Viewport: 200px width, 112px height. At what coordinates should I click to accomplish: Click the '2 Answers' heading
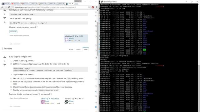click(x=7, y=49)
